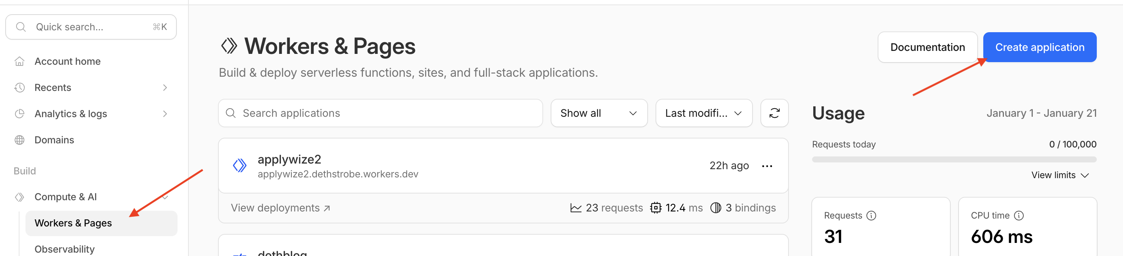
Task: Open the Show all filter dropdown
Action: click(599, 113)
